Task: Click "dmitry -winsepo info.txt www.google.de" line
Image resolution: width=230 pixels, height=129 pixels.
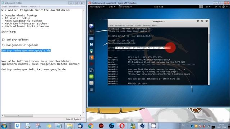Action: coord(33,69)
